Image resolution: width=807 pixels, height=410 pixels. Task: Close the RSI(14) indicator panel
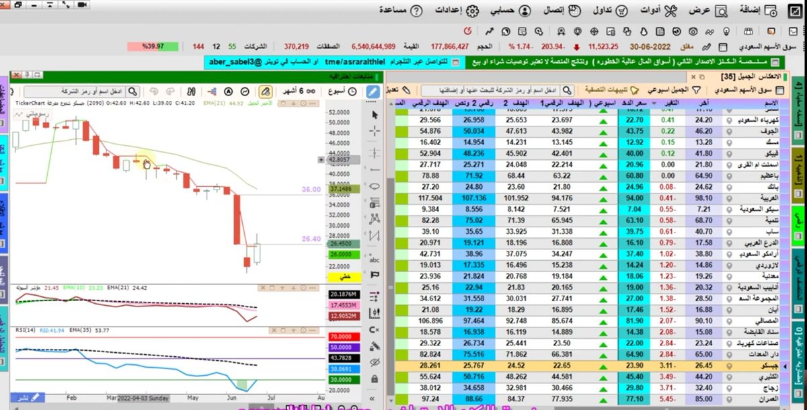point(274,330)
